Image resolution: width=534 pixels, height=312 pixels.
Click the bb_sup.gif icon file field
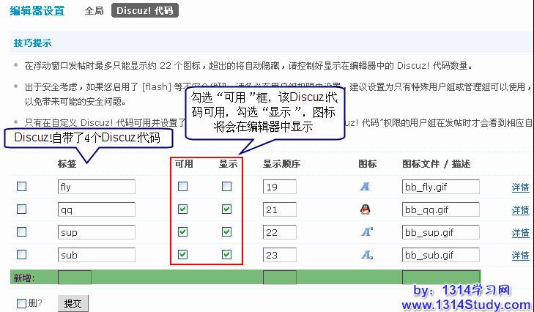[x=440, y=232]
